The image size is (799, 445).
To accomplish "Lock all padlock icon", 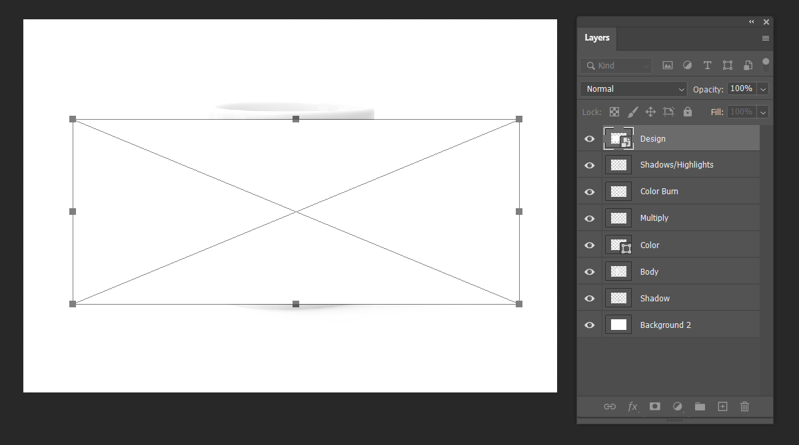I will tap(688, 111).
